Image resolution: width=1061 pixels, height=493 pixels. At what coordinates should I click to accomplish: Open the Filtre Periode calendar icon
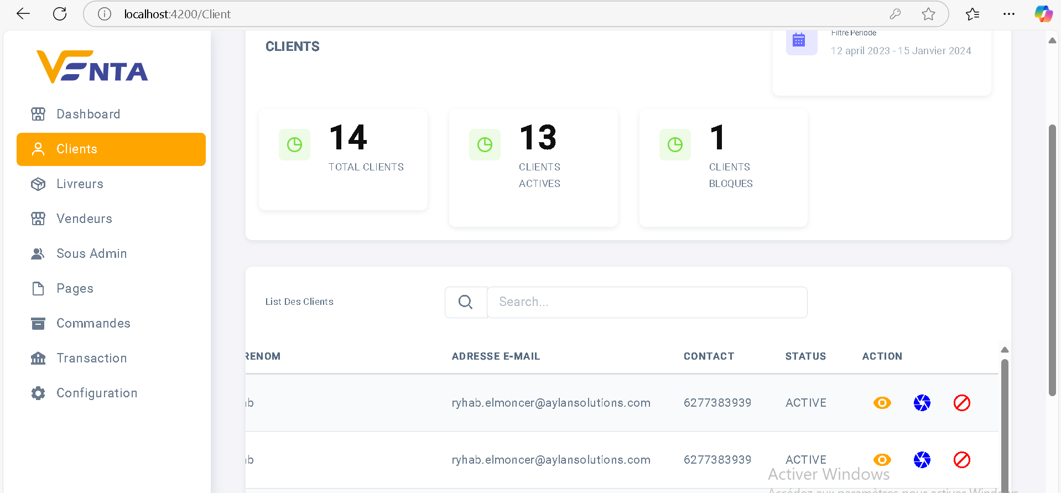[799, 40]
